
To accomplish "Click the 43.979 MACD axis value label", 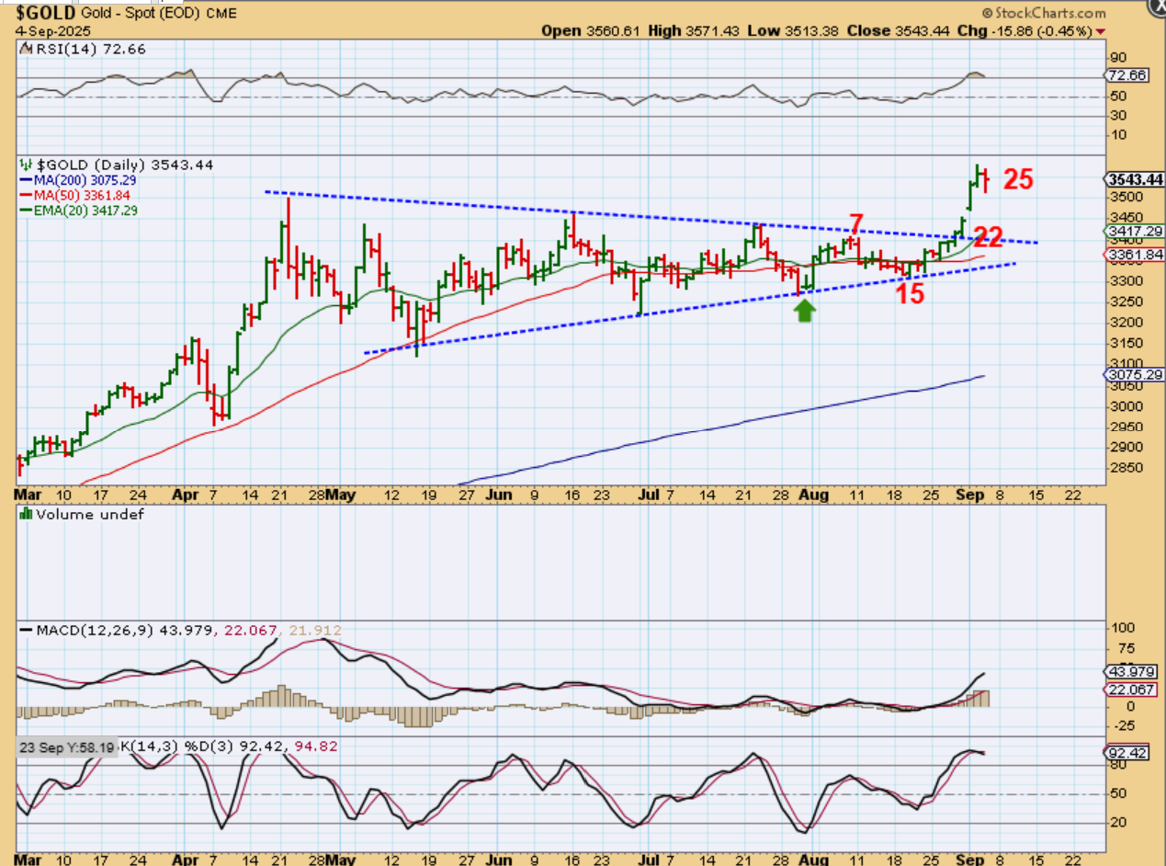I will point(1128,670).
